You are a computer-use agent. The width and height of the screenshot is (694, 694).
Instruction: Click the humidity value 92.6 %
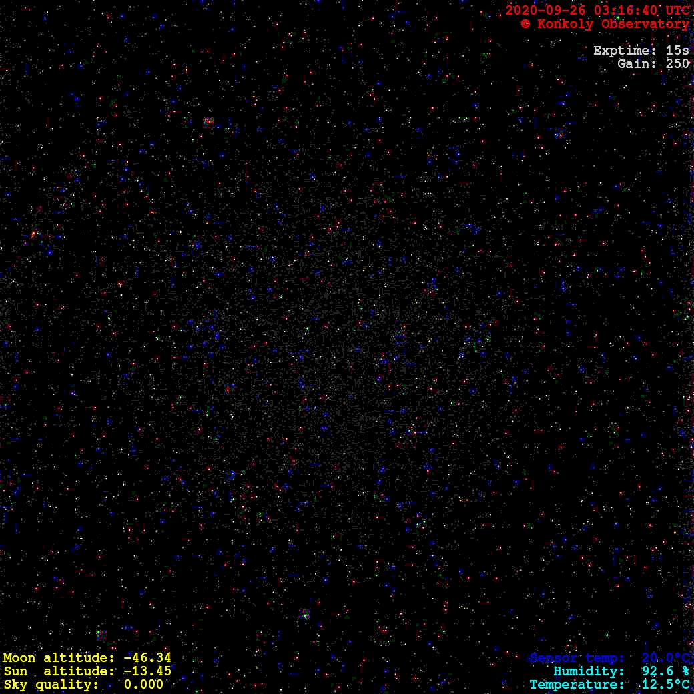pyautogui.click(x=665, y=671)
